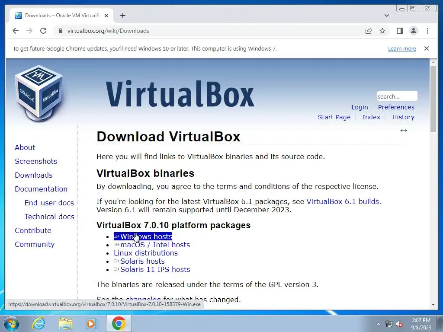Open the network status tray icon
Screen dimensions: 443x332
[389, 324]
